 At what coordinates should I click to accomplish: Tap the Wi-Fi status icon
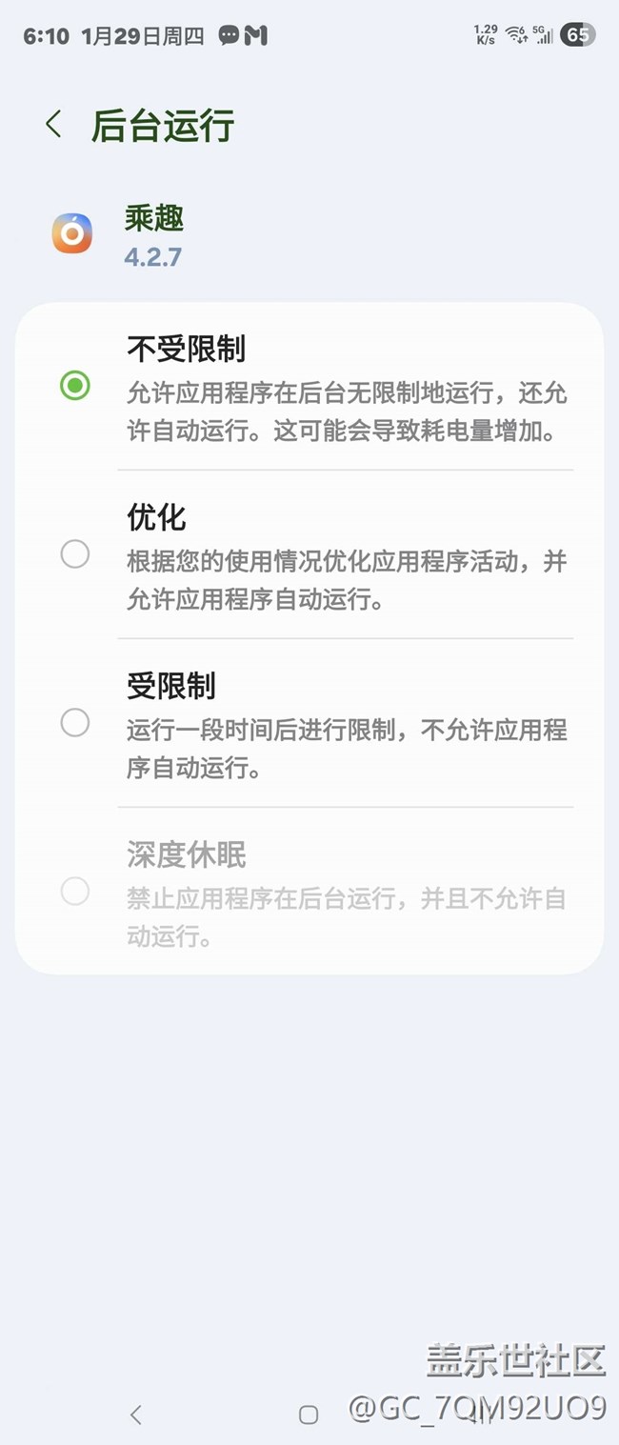coord(516,35)
